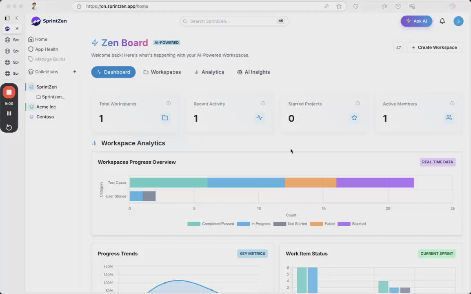Toggle the Failed legend swatch
Viewport: 471px width, 294px height.
[316, 224]
